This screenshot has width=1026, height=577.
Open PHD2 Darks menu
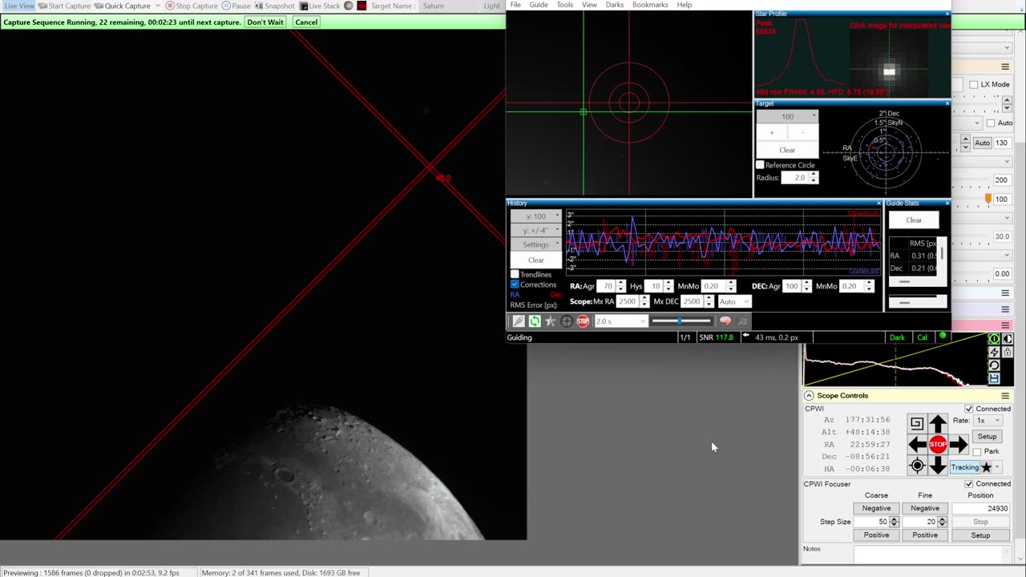tap(615, 5)
